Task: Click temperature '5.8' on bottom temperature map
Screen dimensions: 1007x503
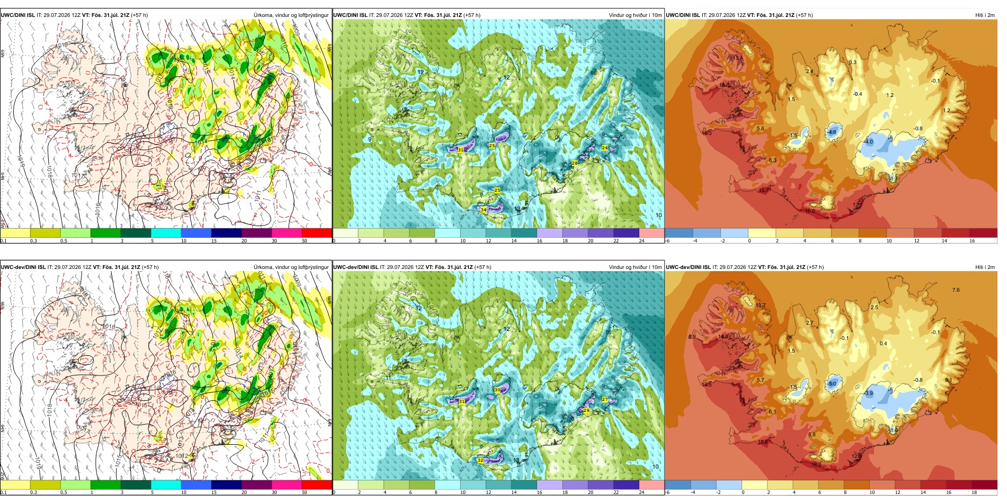Action: (x=811, y=435)
